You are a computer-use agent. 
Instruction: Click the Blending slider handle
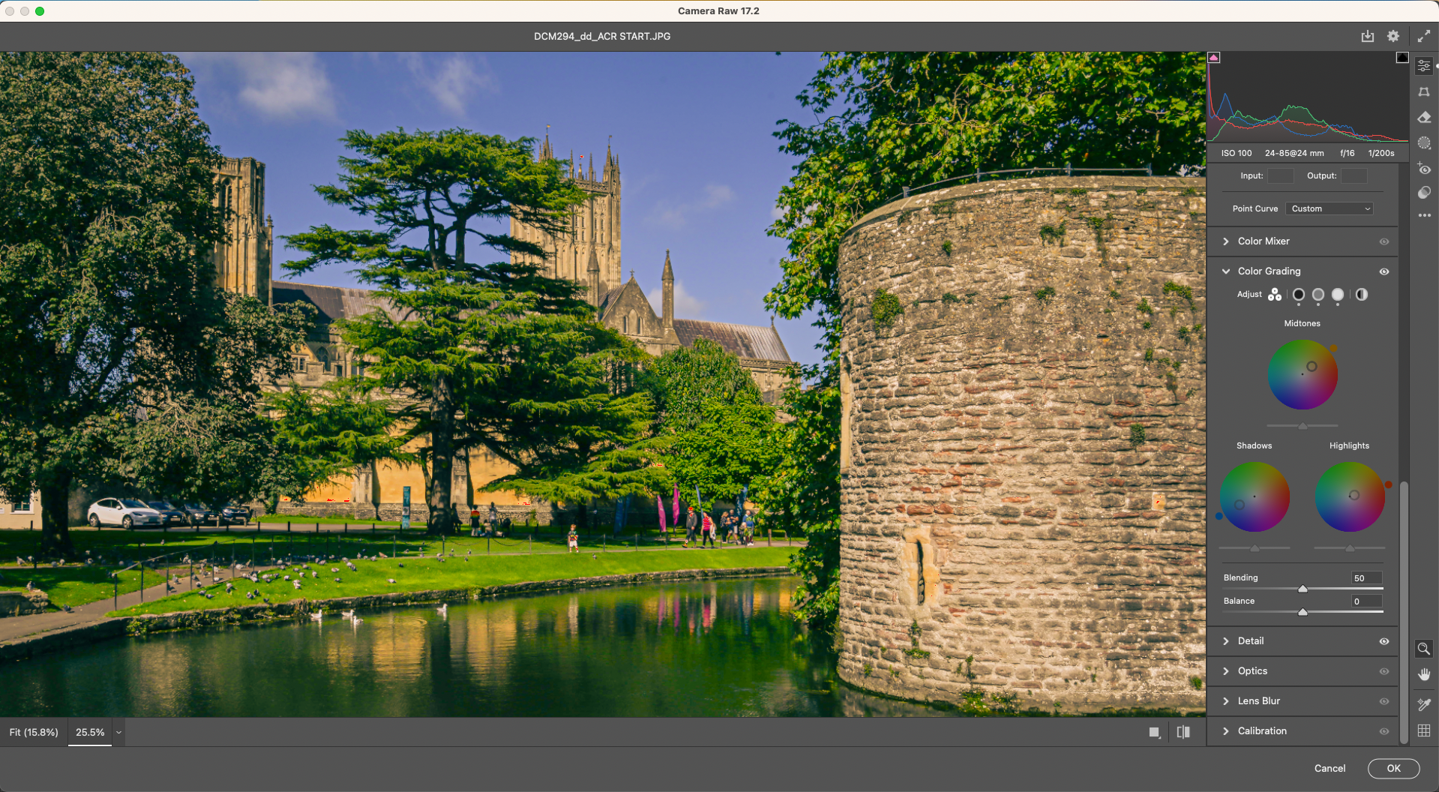point(1303,589)
